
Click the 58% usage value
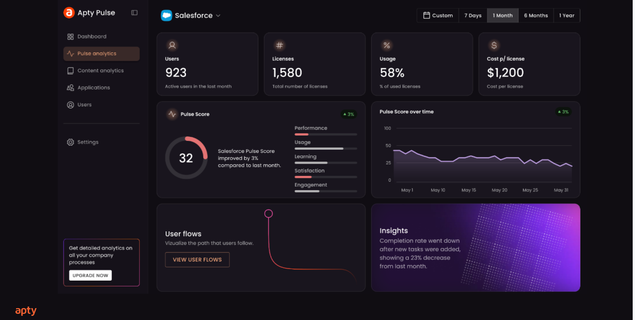tap(392, 73)
